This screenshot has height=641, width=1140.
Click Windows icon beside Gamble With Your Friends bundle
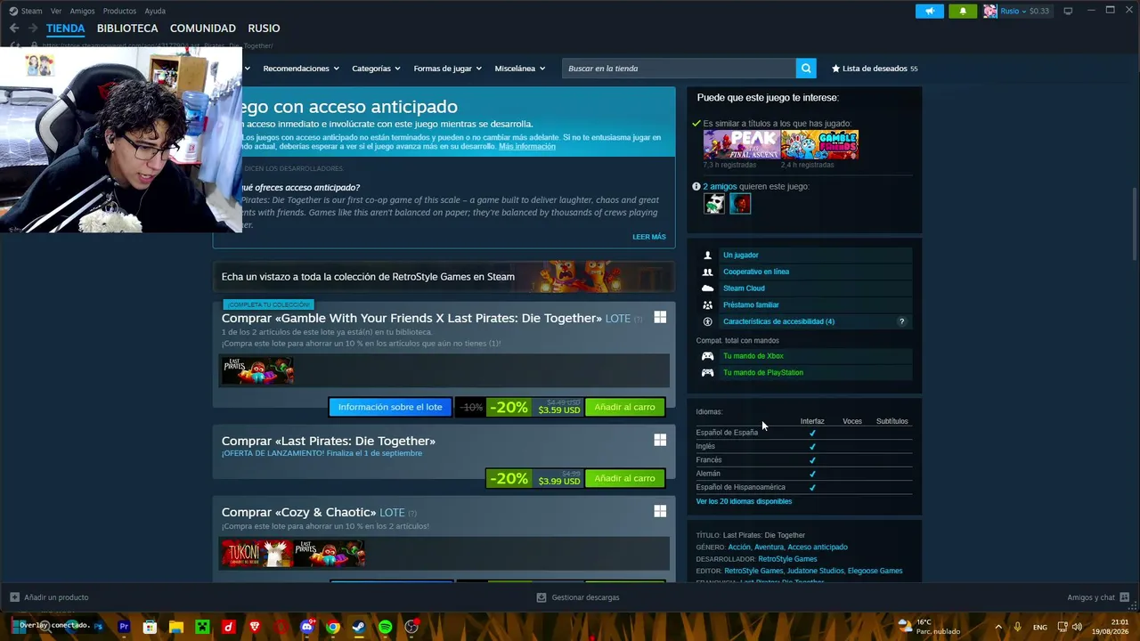[660, 317]
